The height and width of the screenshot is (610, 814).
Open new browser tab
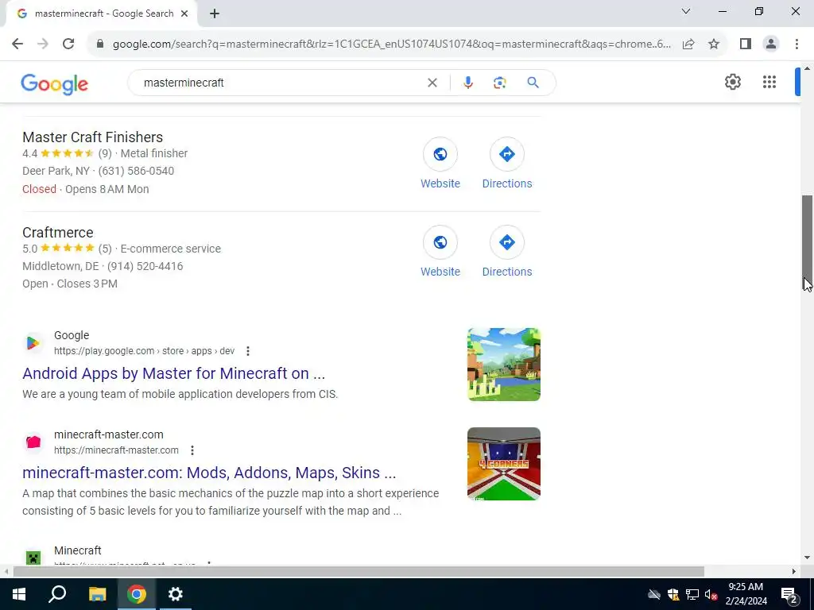pos(215,14)
